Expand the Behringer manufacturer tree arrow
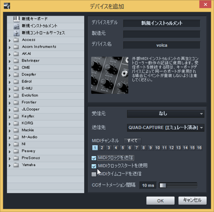 [10, 61]
